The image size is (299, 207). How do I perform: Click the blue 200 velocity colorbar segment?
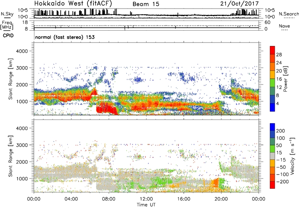coord(272,127)
